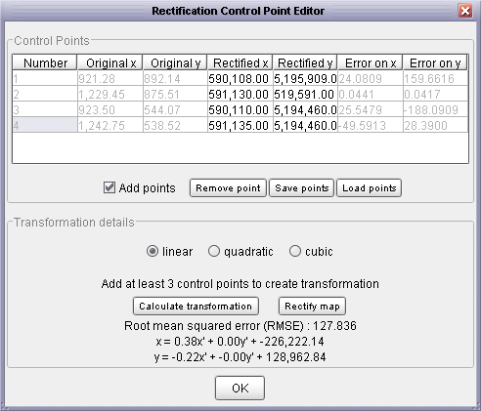Click Error on x value 24.0809
481x411 pixels.
(x=371, y=78)
